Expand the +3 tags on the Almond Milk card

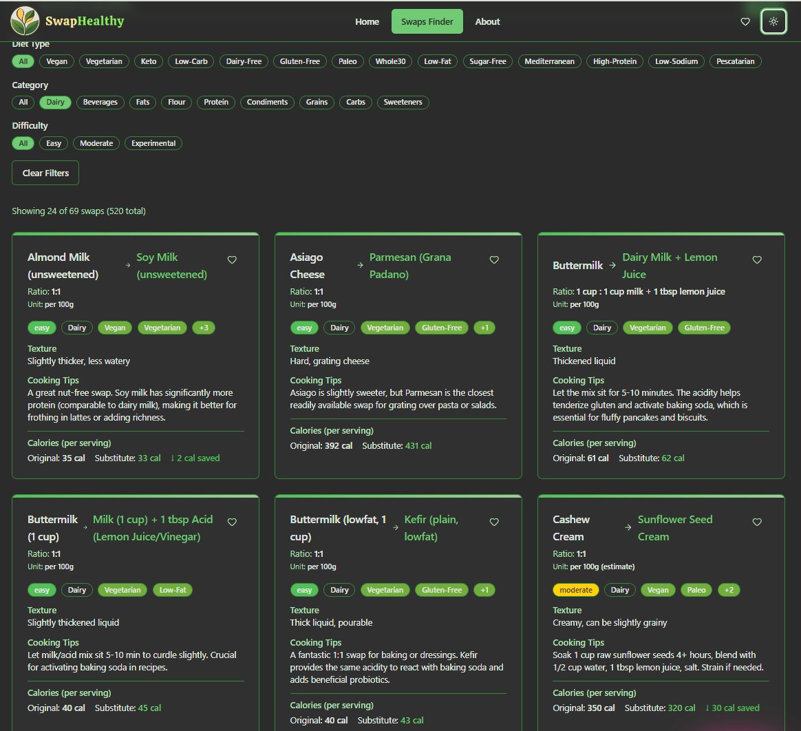coord(203,328)
